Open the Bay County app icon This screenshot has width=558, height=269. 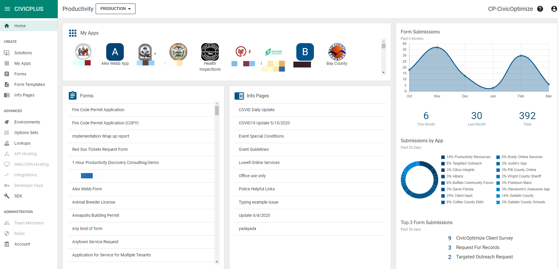(337, 52)
